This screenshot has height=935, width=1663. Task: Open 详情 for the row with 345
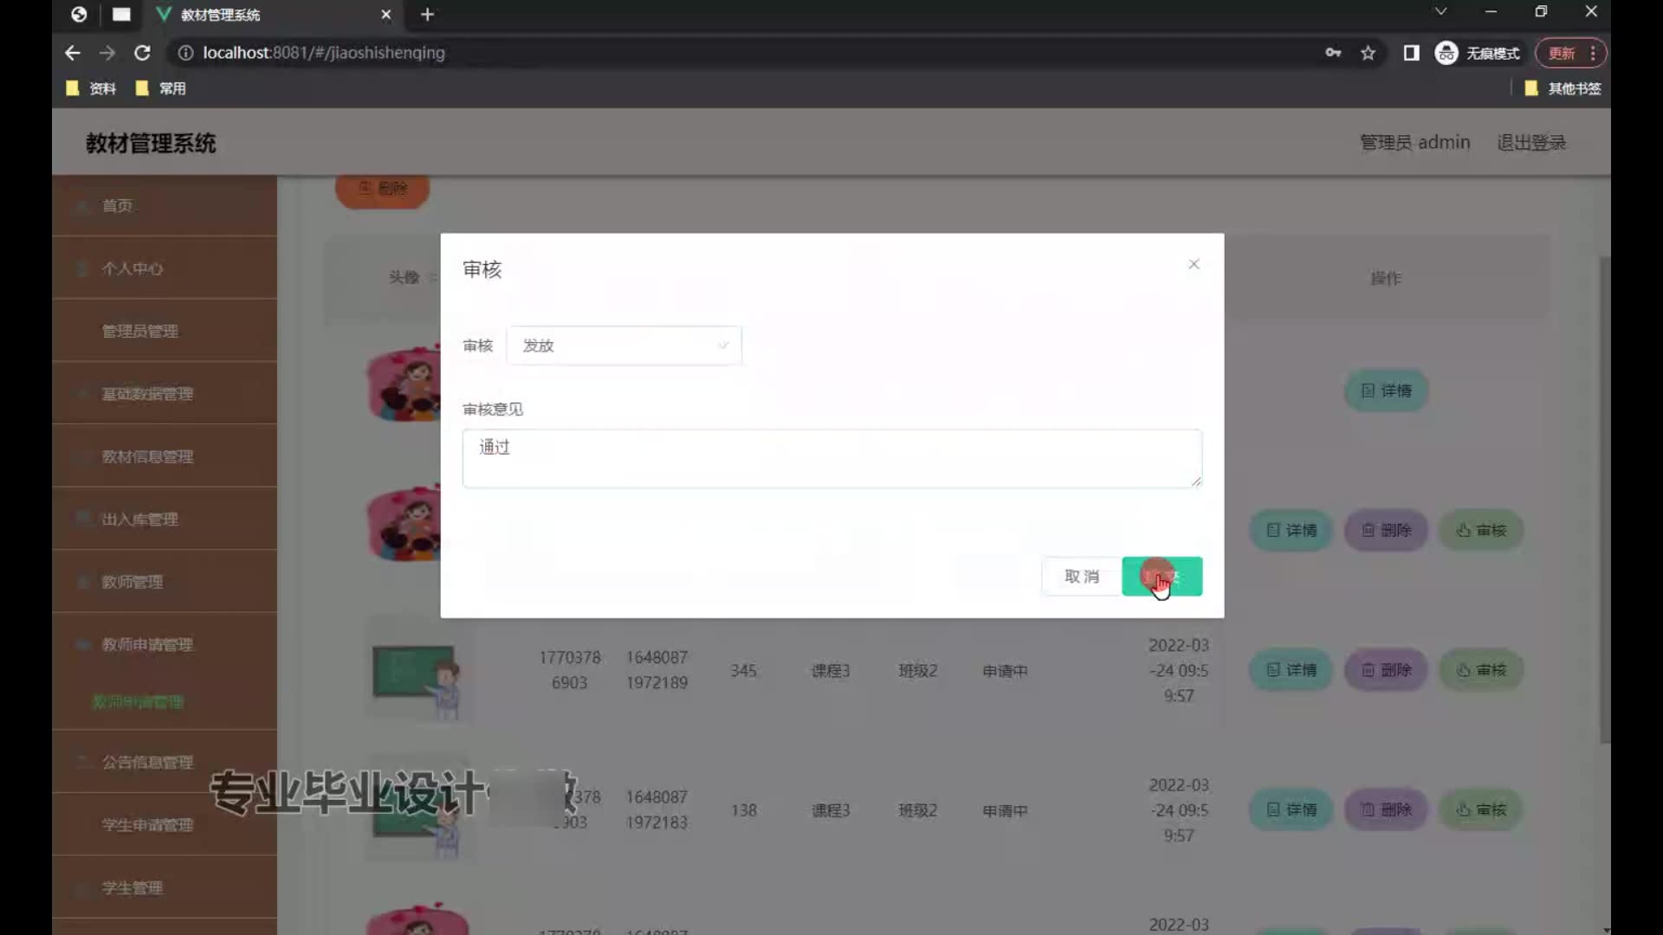[1291, 670]
